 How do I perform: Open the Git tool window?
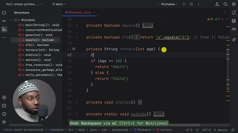coord(4,122)
